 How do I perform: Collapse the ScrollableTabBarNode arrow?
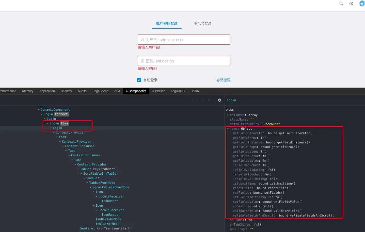(90, 187)
